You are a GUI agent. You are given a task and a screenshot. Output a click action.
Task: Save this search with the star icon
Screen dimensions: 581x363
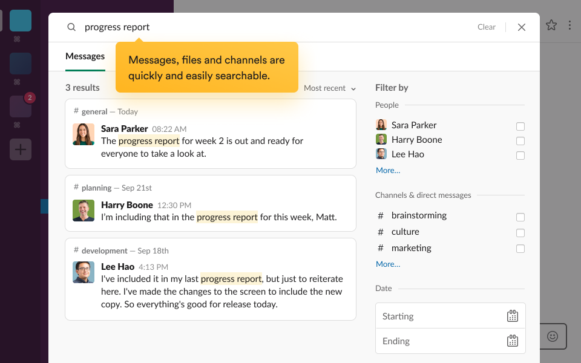click(551, 25)
